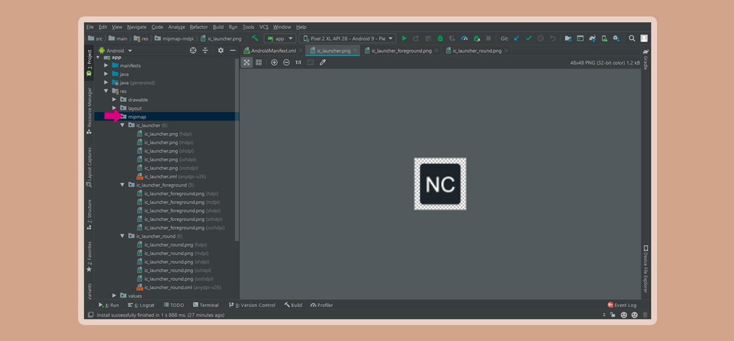Open the Profiler tool window
734x341 pixels.
pos(322,305)
